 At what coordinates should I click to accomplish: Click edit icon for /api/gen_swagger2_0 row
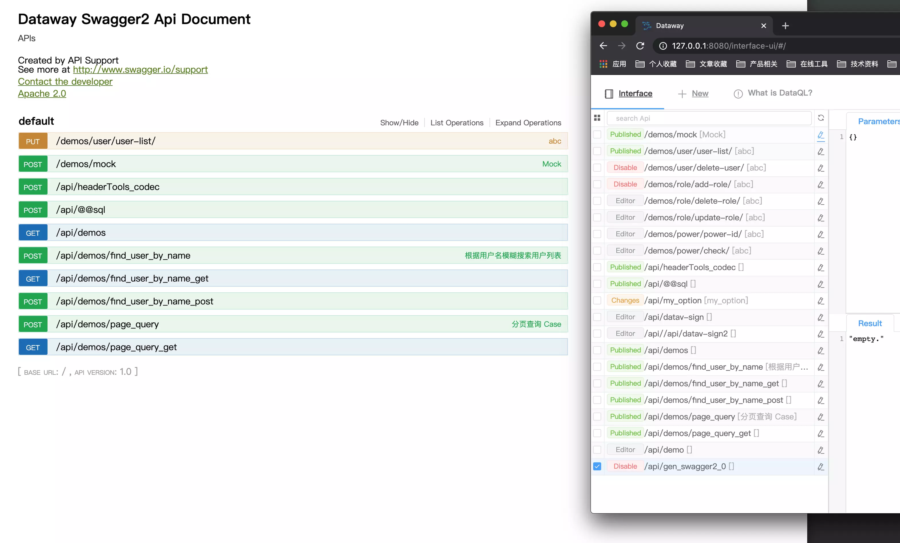[821, 466]
